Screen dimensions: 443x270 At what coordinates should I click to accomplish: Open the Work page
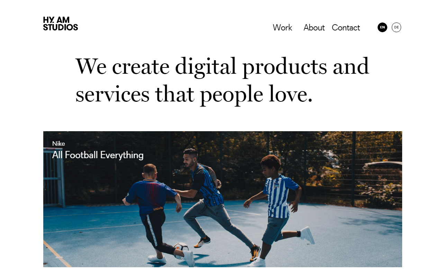pyautogui.click(x=282, y=27)
